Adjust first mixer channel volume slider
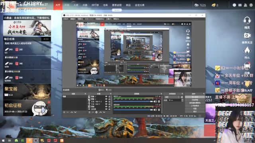The height and width of the screenshot is (143, 255). pos(133,102)
